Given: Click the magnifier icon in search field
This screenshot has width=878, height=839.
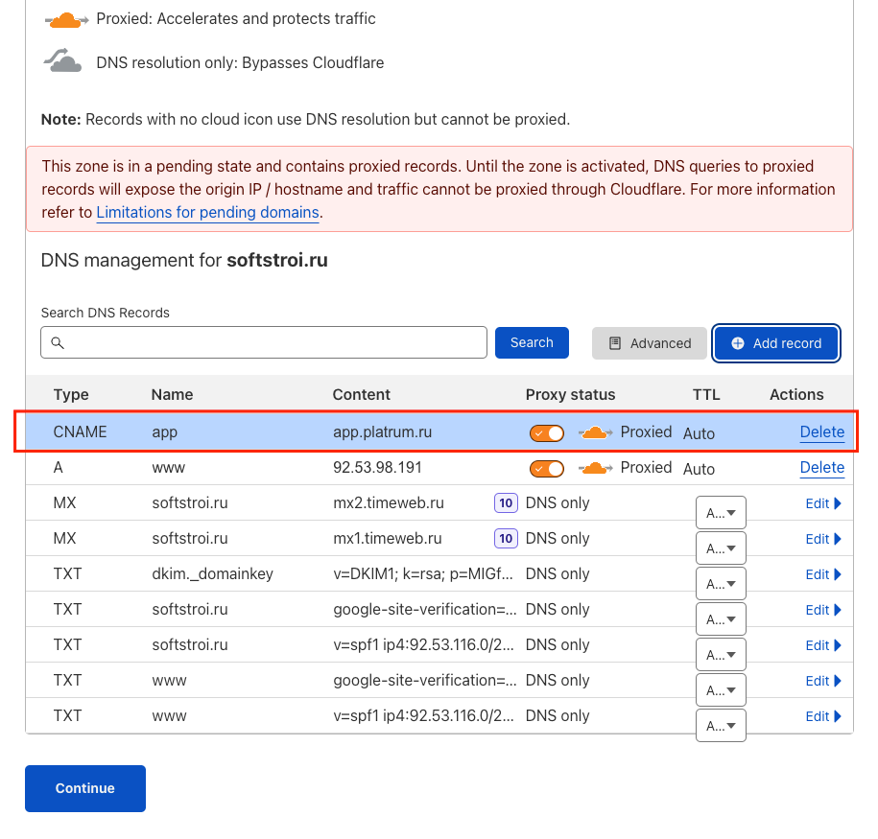Looking at the screenshot, I should (58, 343).
